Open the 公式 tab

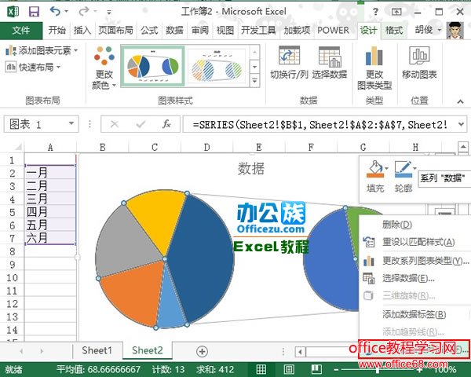pyautogui.click(x=149, y=30)
